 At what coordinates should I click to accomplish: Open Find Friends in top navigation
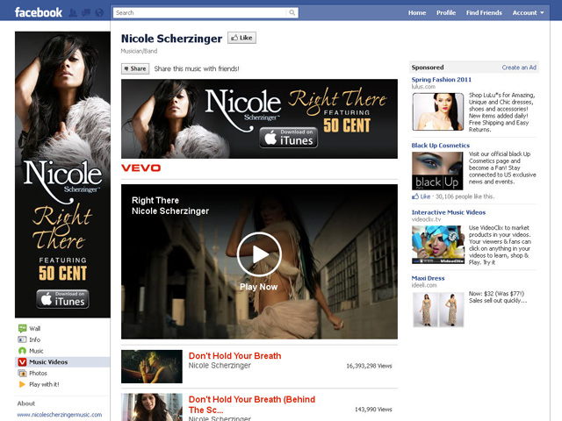[x=484, y=13]
